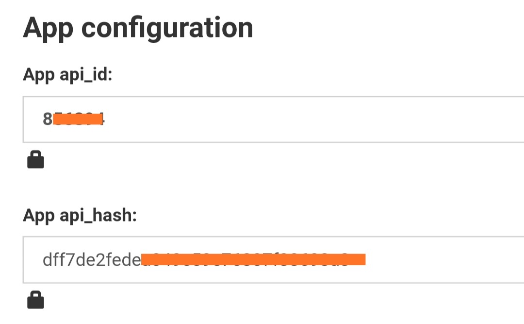This screenshot has width=524, height=324.
Task: Click empty space right of redacted api_hash
Action: pyautogui.click(x=442, y=259)
